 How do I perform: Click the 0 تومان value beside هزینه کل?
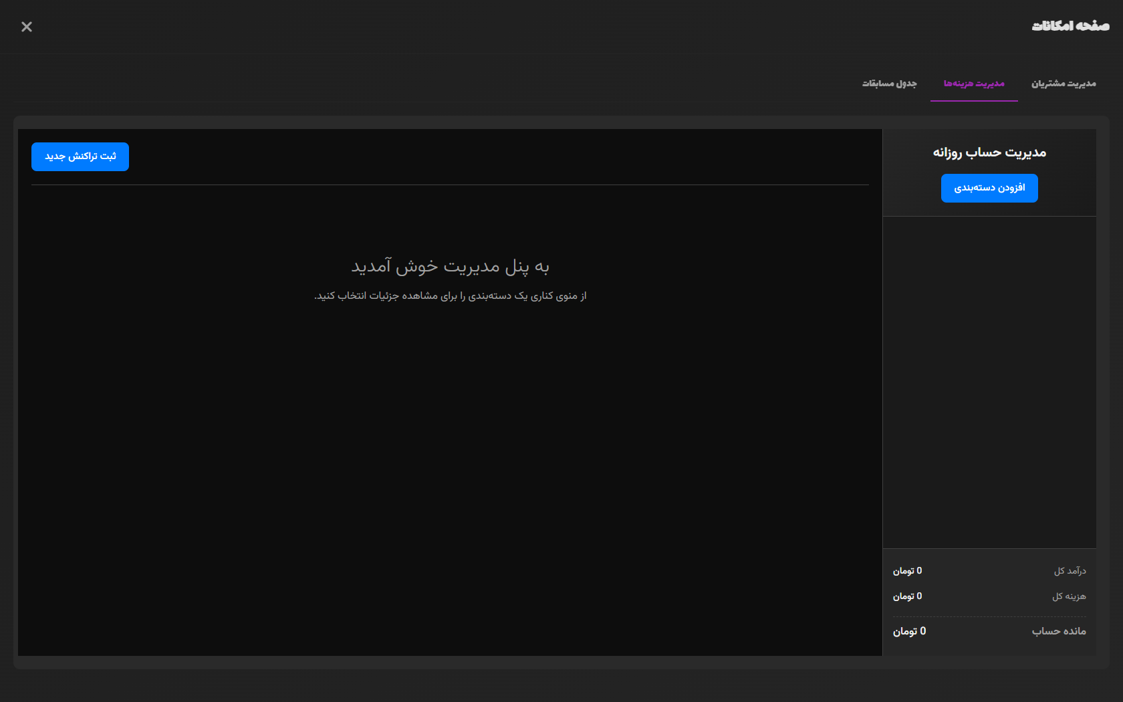(x=907, y=596)
